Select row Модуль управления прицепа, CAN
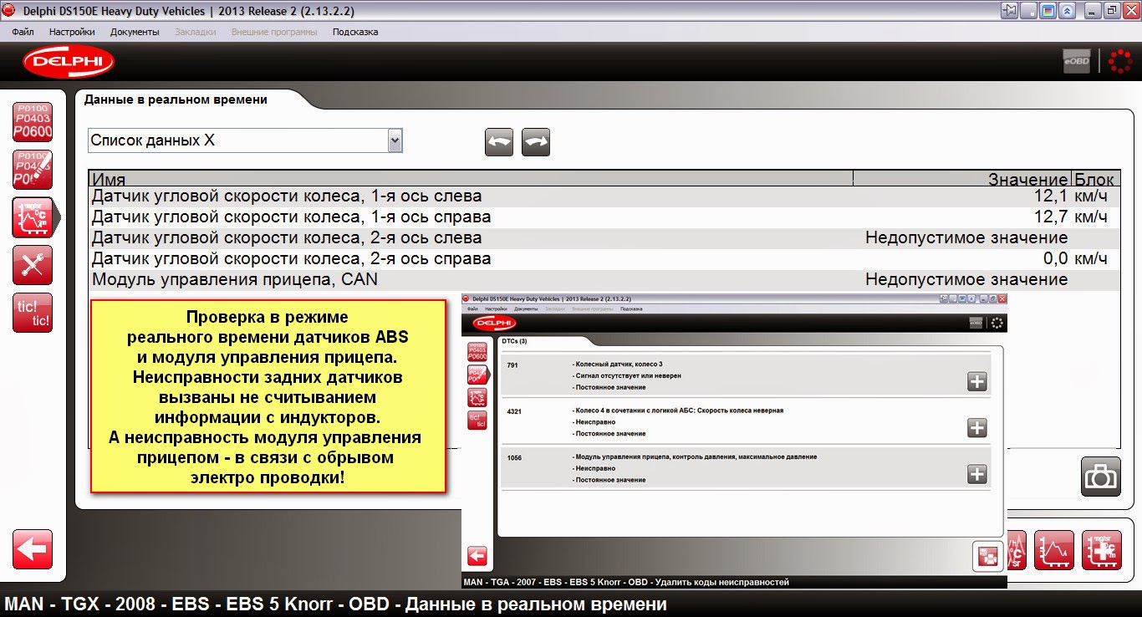Viewport: 1142px width, 617px height. coord(604,280)
